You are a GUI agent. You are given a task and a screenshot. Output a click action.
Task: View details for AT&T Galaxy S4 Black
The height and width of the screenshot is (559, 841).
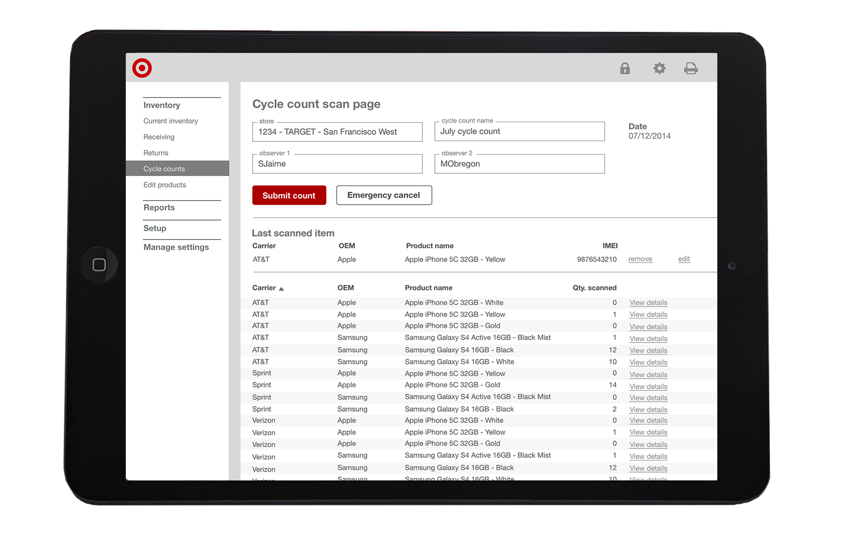coord(648,351)
